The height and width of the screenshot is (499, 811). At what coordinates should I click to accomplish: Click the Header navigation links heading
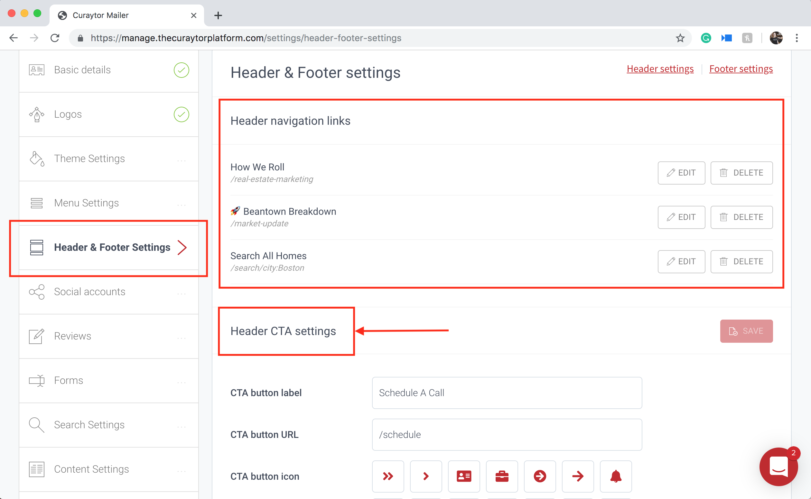pyautogui.click(x=290, y=121)
